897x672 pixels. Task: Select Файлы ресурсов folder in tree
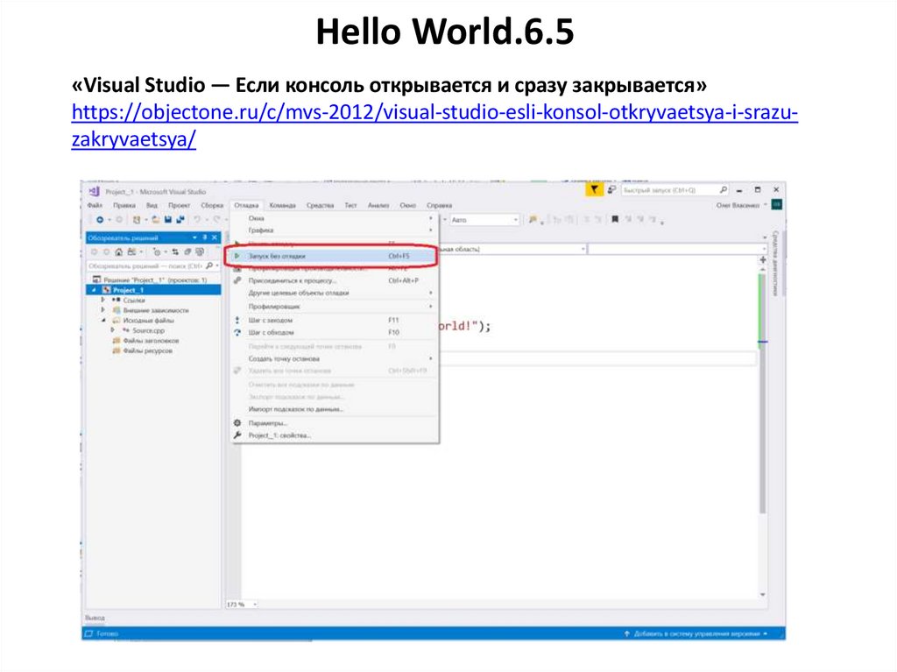coord(148,350)
